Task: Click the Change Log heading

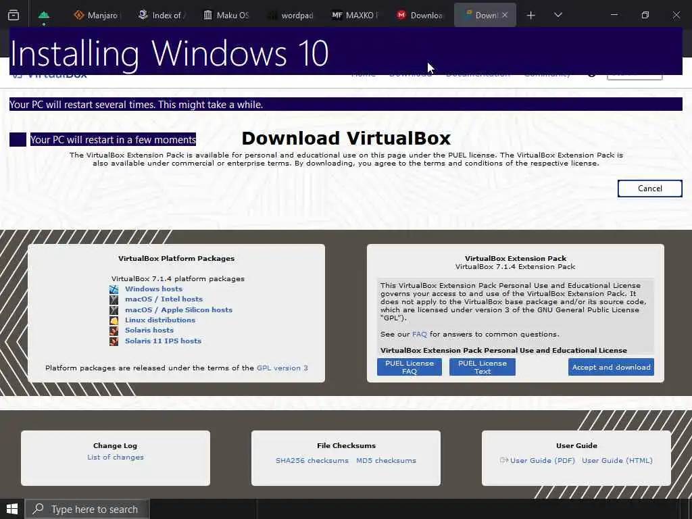Action: tap(115, 445)
